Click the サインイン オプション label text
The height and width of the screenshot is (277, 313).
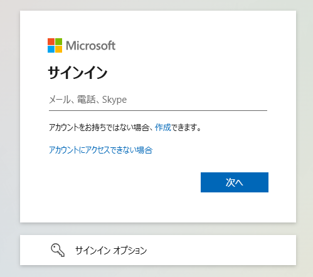(x=111, y=250)
